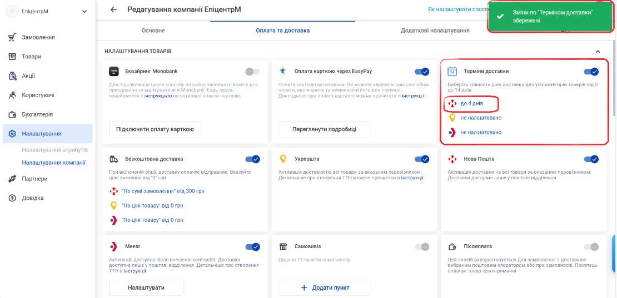Click the Акції discount icon in the sidebar
617x298 pixels.
point(12,76)
